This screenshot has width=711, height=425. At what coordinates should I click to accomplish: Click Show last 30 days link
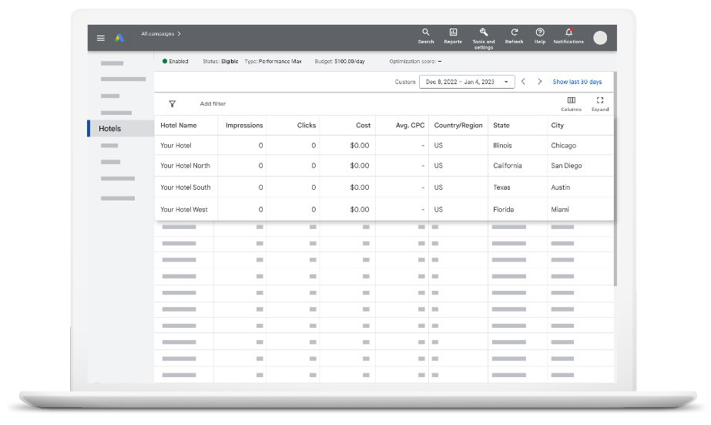(577, 82)
